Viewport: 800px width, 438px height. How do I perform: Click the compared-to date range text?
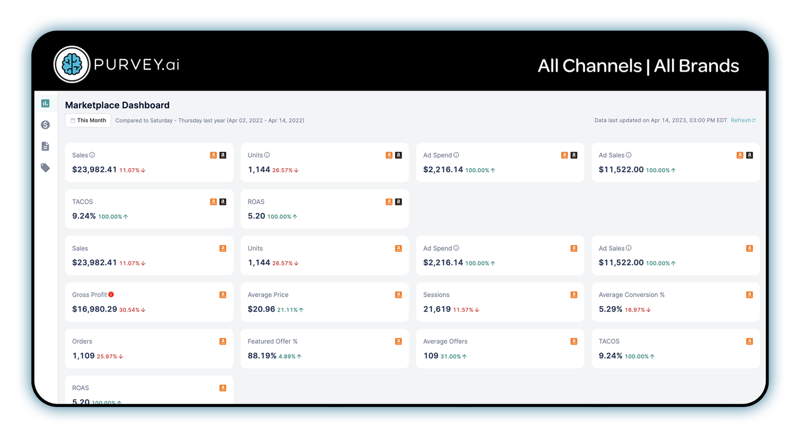coord(210,121)
